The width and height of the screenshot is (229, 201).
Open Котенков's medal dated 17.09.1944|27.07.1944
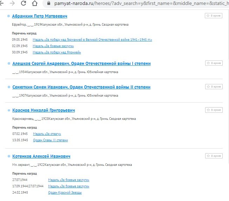coord(69,186)
